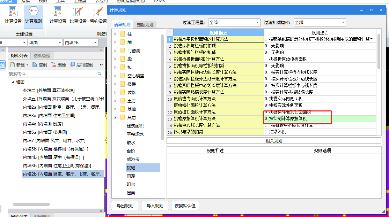Viewport: 389px width, 217px height.
Task: Open the 建模 ribbon tab
Action: tap(25, 1)
